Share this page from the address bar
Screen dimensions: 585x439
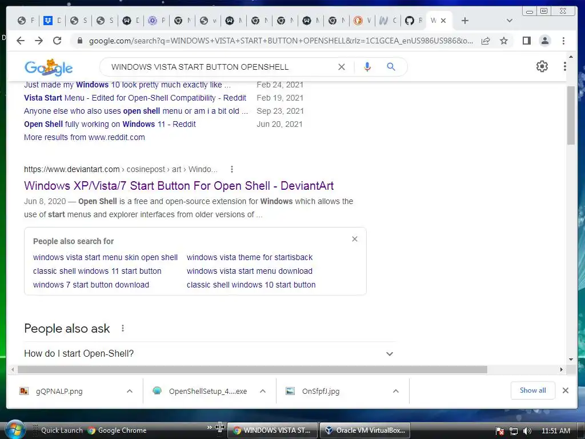pos(486,41)
